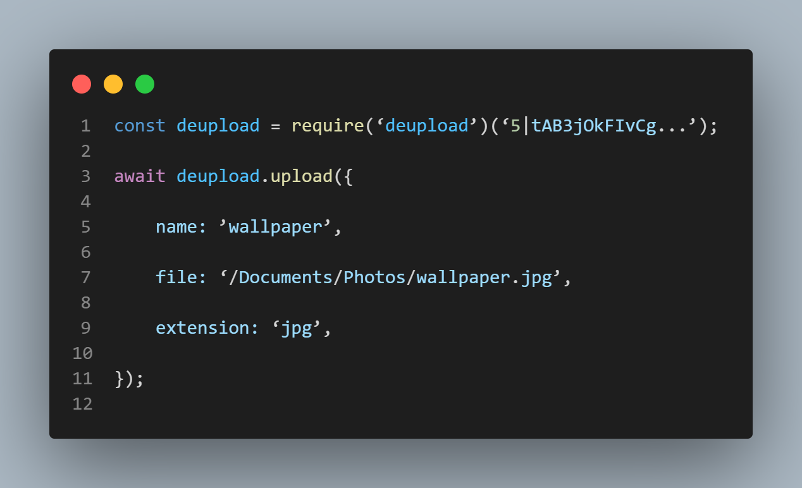802x488 pixels.
Task: Select line number 11 in gutter
Action: point(83,379)
